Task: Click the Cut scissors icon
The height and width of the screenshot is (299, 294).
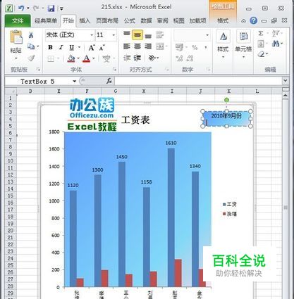Action: pos(31,35)
